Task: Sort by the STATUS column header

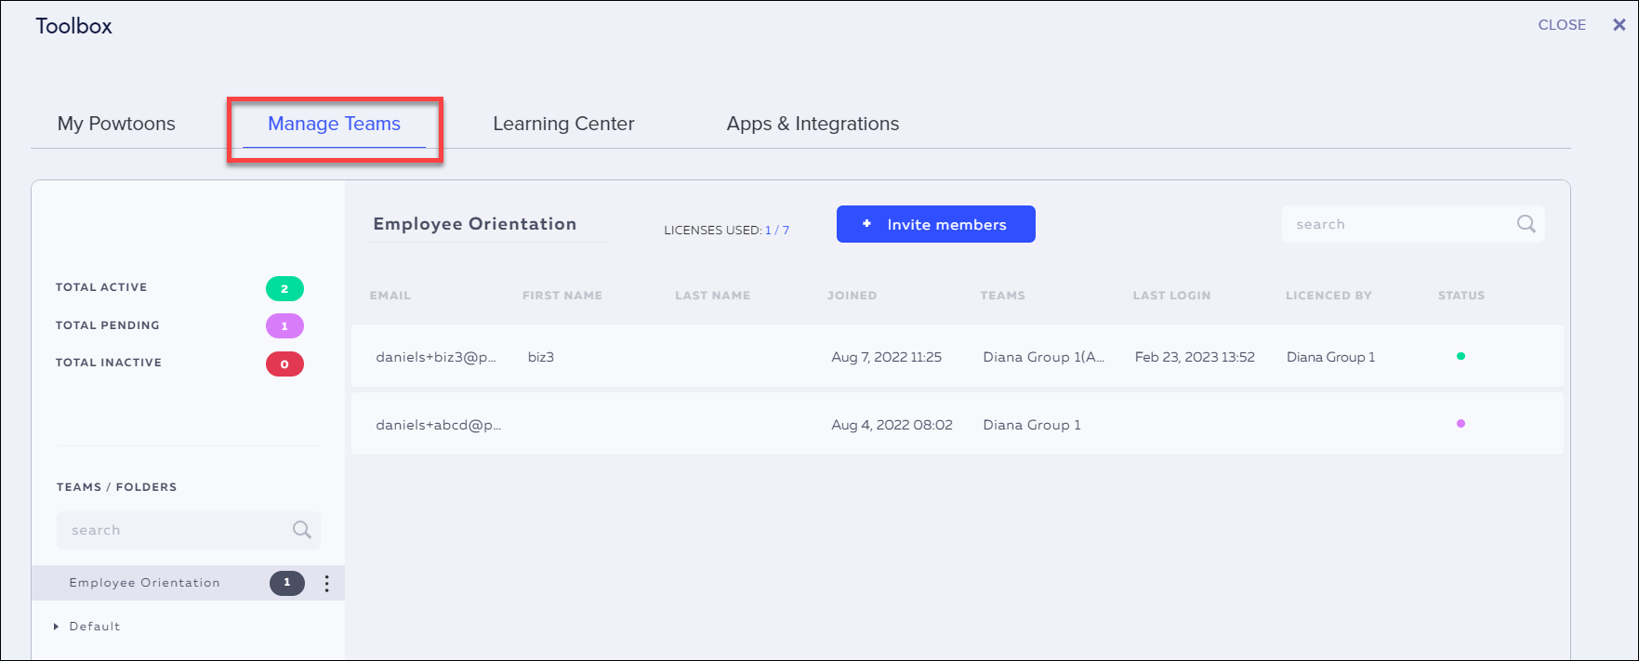Action: point(1461,296)
